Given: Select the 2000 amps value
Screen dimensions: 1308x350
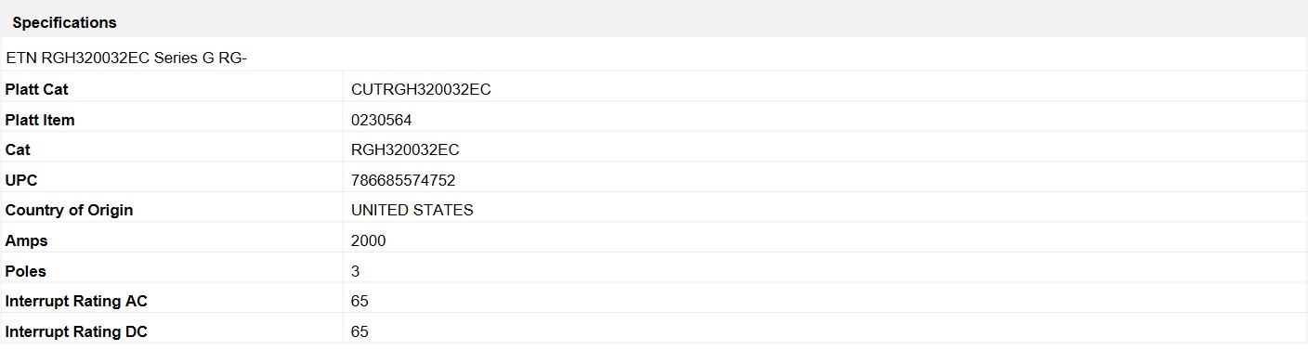Looking at the screenshot, I should [x=368, y=240].
